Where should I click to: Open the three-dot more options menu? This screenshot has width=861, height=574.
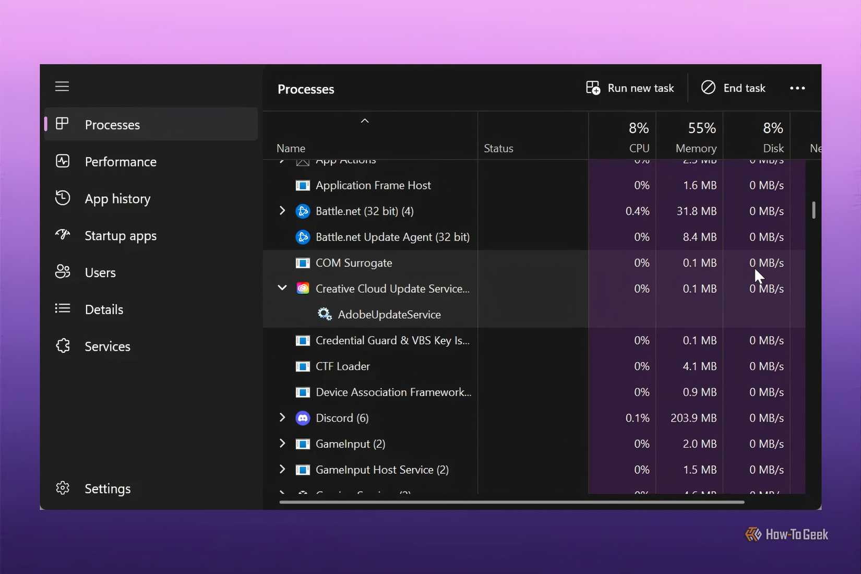(x=797, y=88)
